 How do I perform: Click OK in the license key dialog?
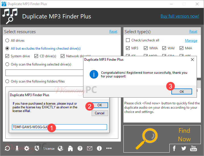[100, 105]
